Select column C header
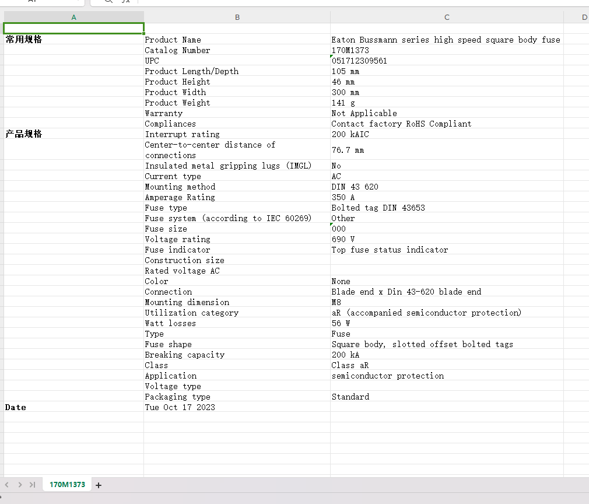This screenshot has width=589, height=504. coord(447,17)
